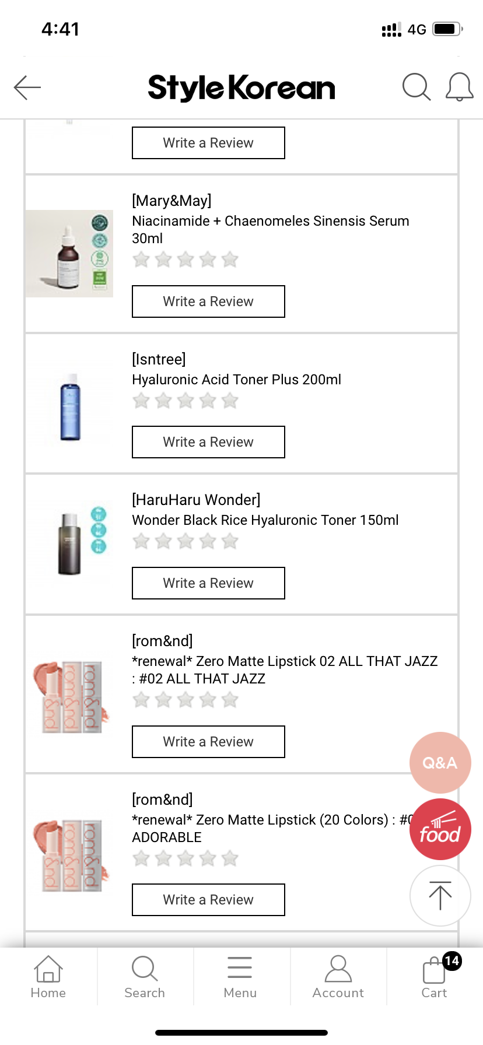This screenshot has height=1045, width=483.
Task: Open search magnifier in header
Action: coord(416,87)
